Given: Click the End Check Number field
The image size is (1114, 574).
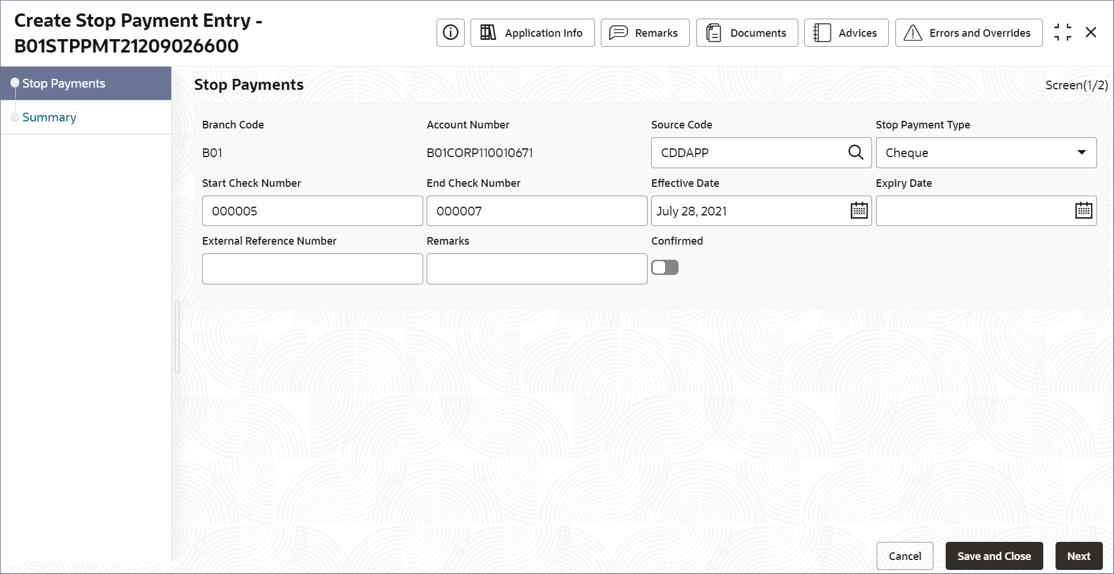Looking at the screenshot, I should tap(537, 211).
